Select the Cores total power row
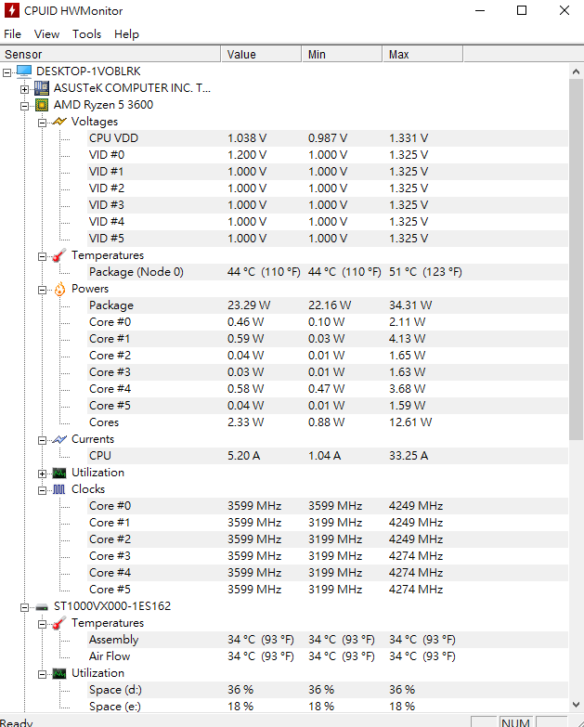584x727 pixels. click(x=328, y=422)
